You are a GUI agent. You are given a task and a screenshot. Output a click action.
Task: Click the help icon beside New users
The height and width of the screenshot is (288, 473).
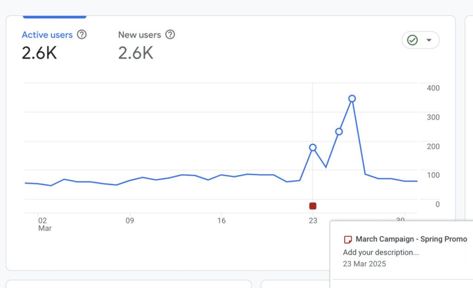pyautogui.click(x=170, y=35)
